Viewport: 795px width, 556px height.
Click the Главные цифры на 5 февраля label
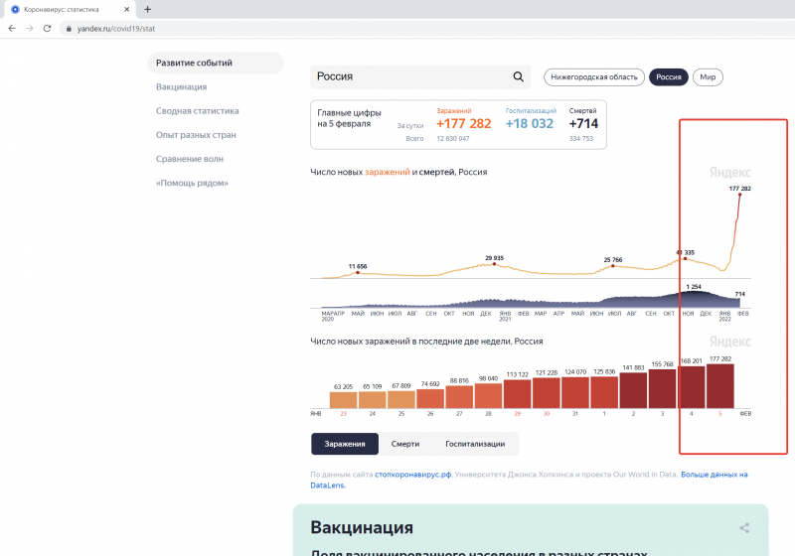[349, 118]
